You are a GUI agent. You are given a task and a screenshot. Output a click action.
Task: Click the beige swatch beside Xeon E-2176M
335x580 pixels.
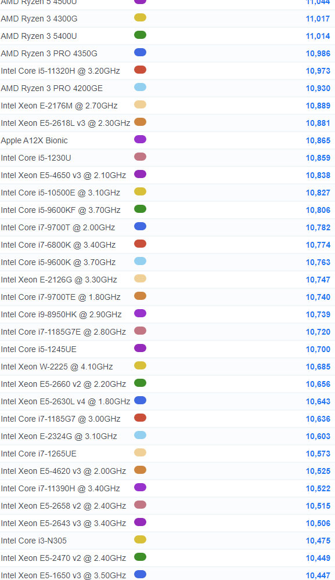coord(140,104)
